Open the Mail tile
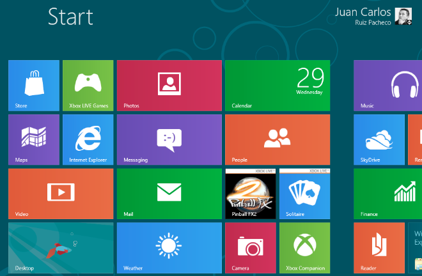This screenshot has width=422, height=276. tap(169, 194)
